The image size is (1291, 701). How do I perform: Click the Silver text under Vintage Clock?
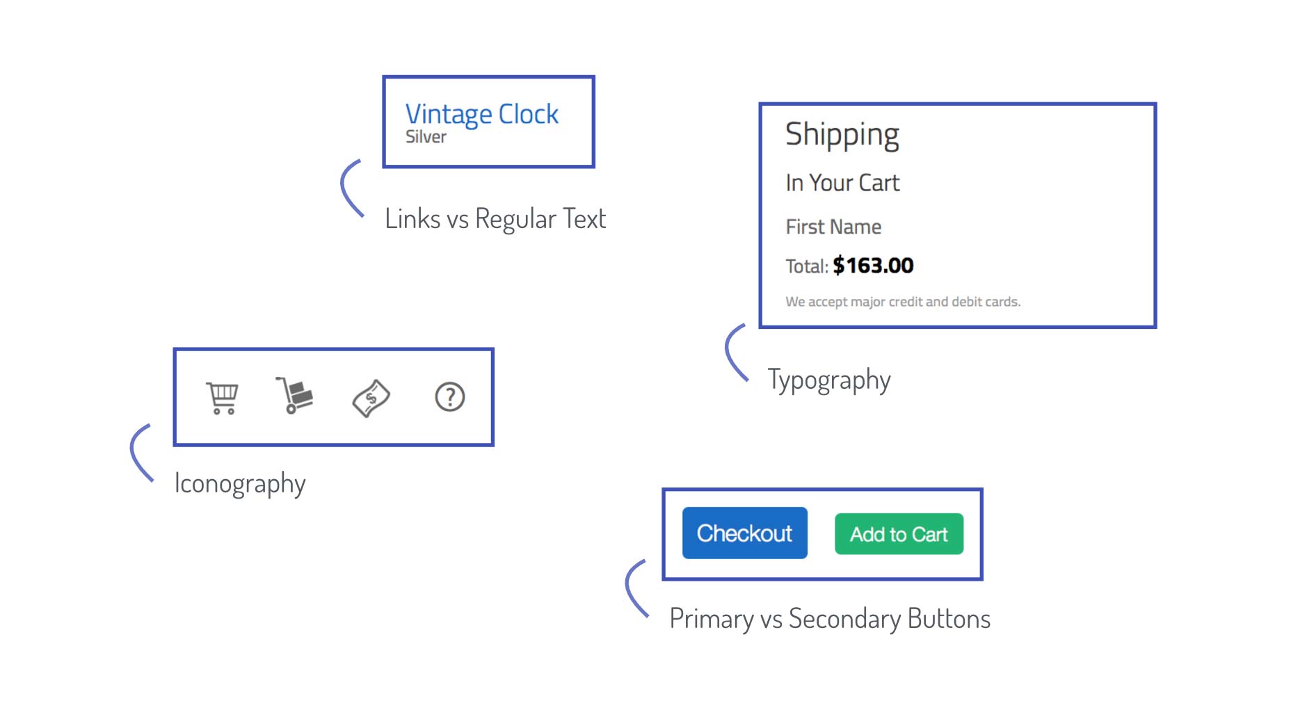tap(426, 137)
